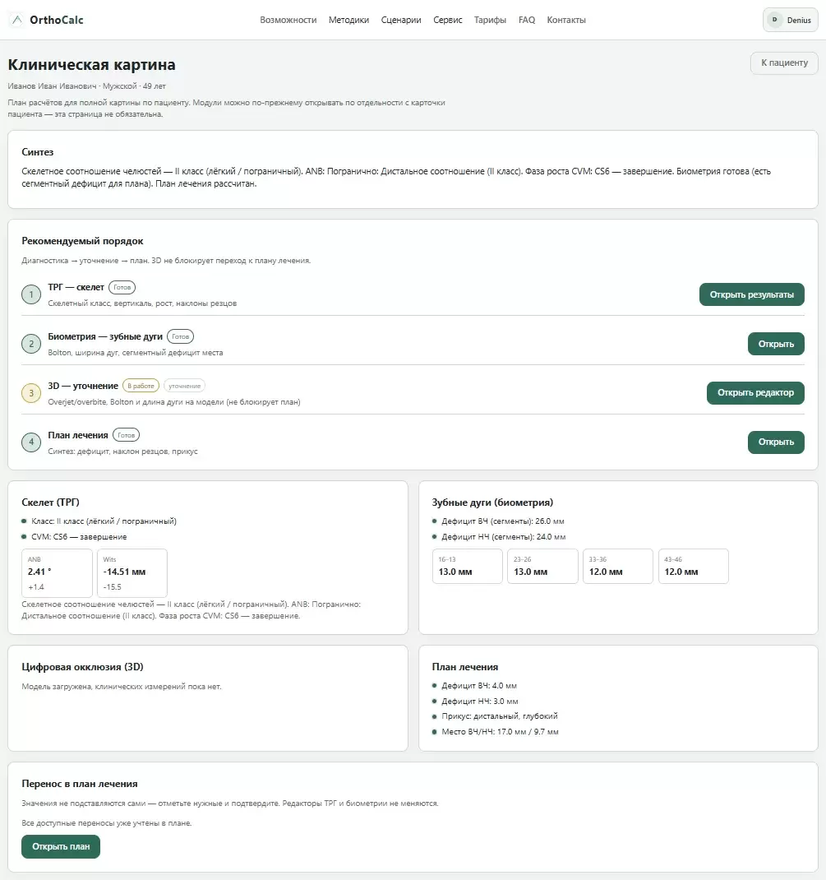Viewport: 826px width, 880px height.
Task: Open the Возможности menu item
Action: [288, 21]
